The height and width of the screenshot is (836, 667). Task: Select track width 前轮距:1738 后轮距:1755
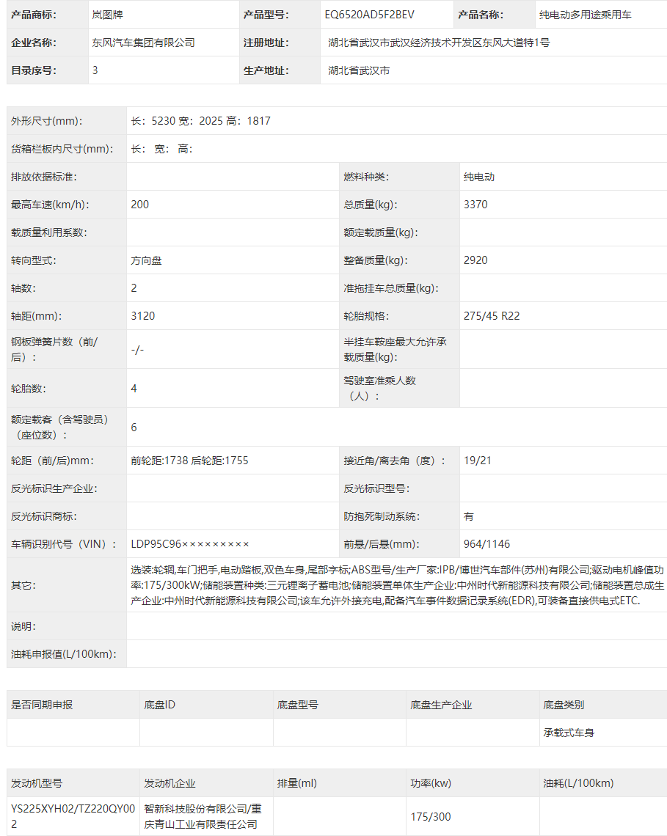pyautogui.click(x=189, y=461)
